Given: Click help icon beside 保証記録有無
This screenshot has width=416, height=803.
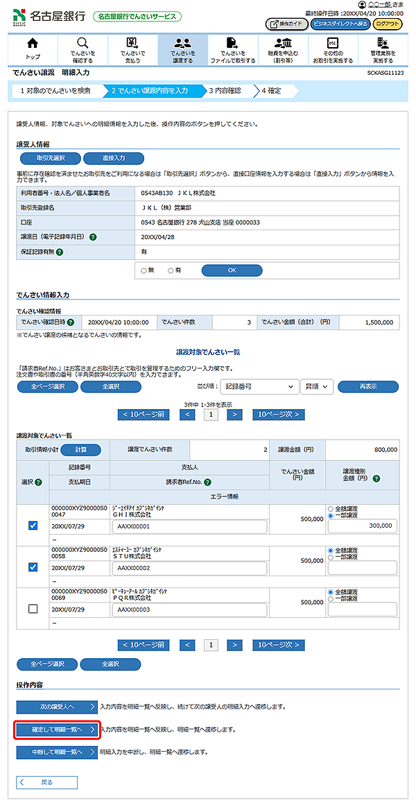Looking at the screenshot, I should [x=60, y=252].
